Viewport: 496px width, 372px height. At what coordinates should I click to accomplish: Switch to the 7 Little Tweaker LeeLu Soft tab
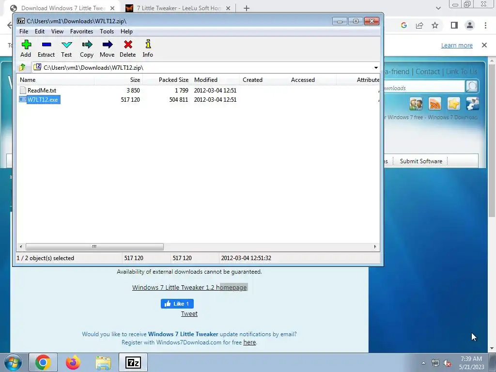click(x=177, y=8)
